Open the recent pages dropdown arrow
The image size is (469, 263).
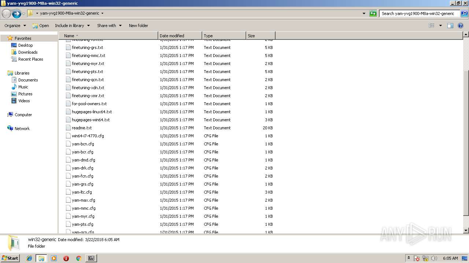[x=23, y=14]
